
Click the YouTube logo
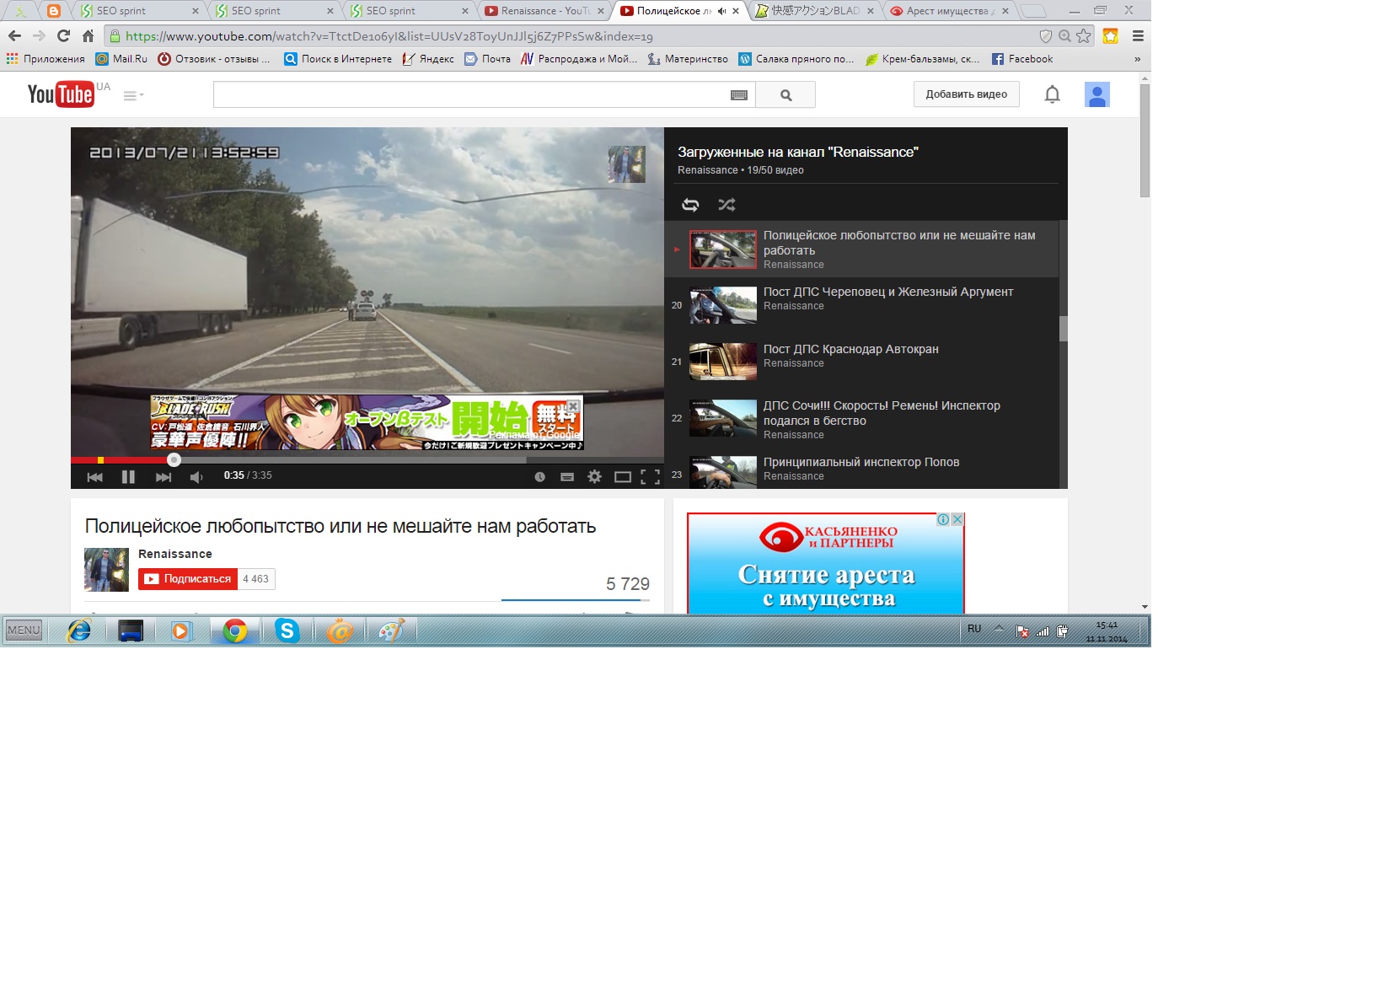pyautogui.click(x=61, y=94)
